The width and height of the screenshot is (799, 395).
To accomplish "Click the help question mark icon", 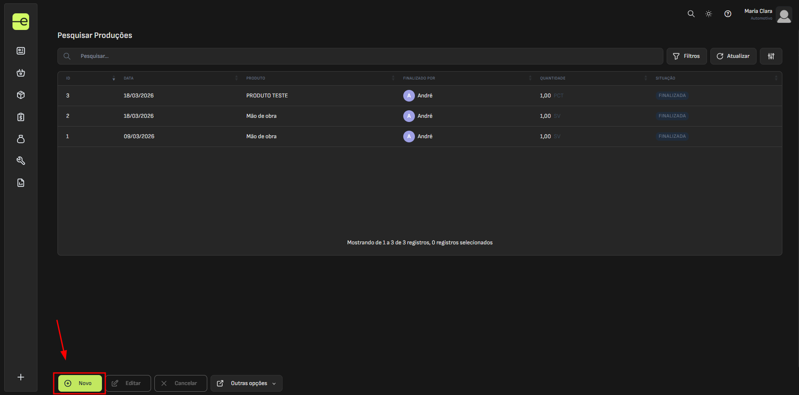I will pos(728,14).
